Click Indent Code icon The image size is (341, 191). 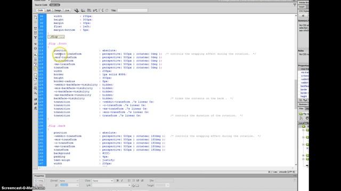point(36,99)
